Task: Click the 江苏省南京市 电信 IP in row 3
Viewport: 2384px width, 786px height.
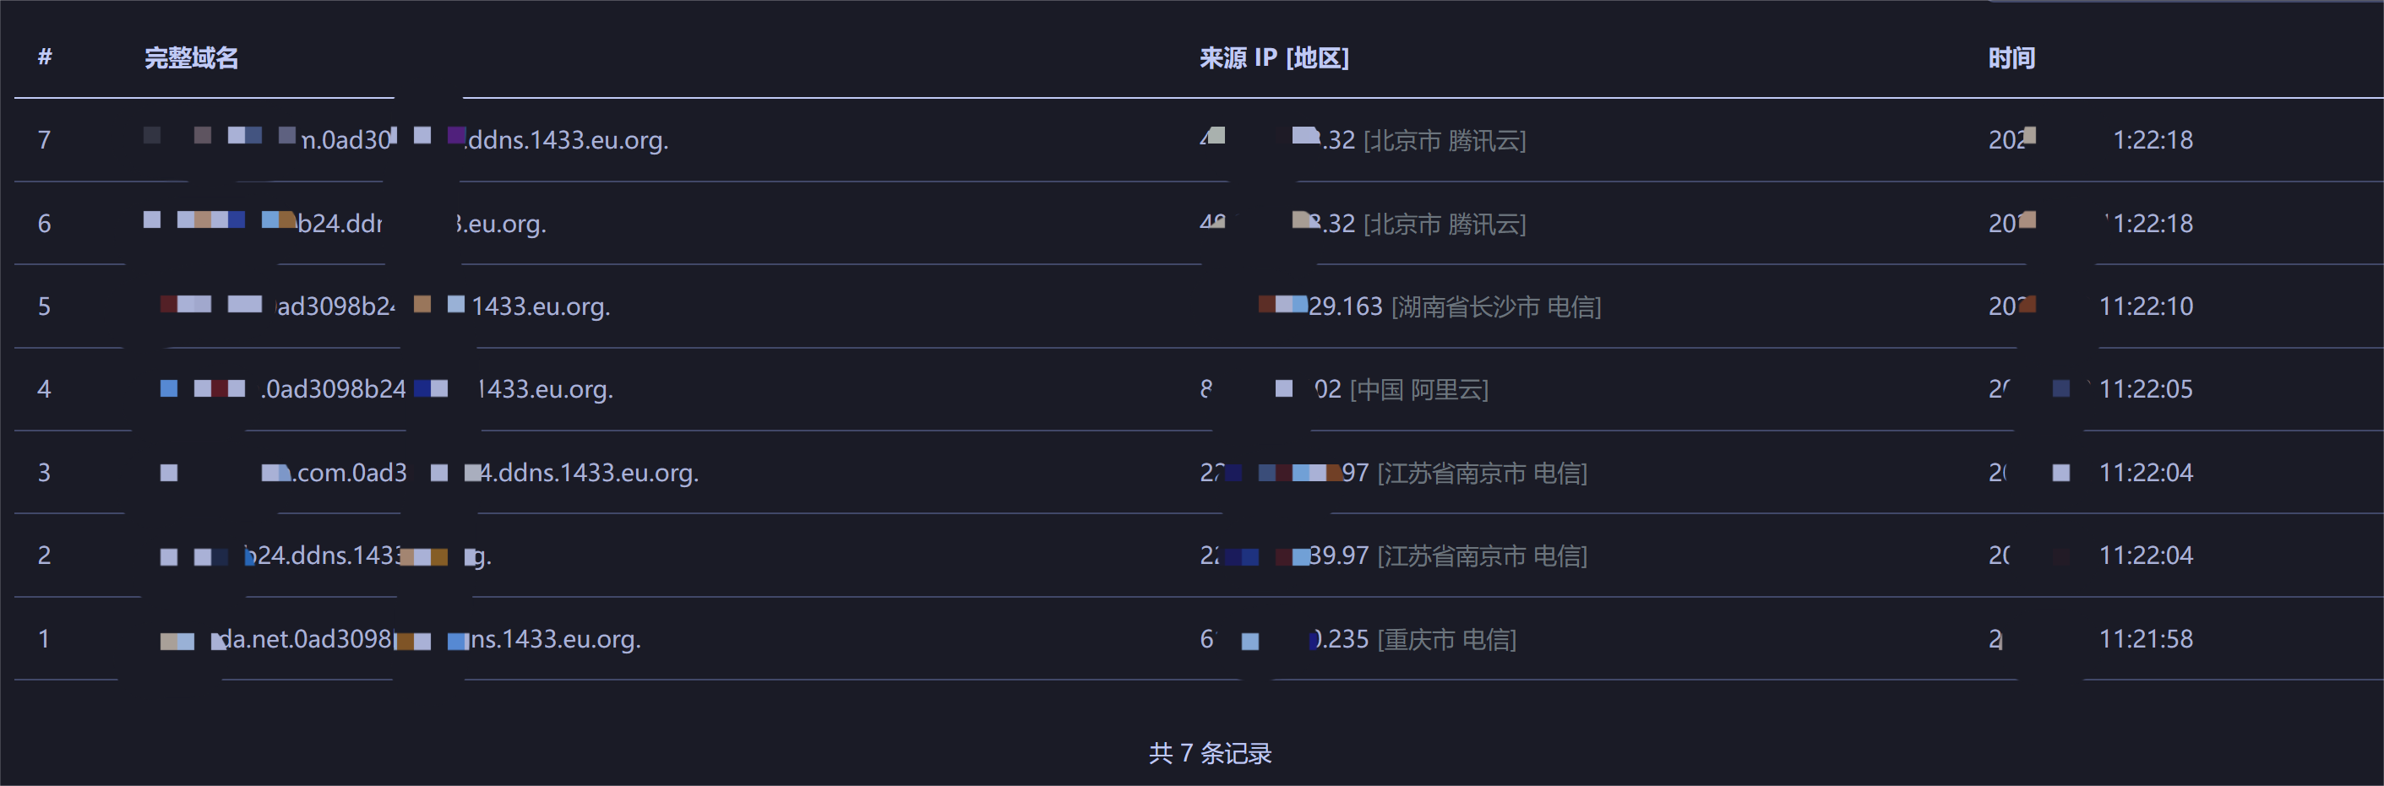Action: (x=1394, y=473)
